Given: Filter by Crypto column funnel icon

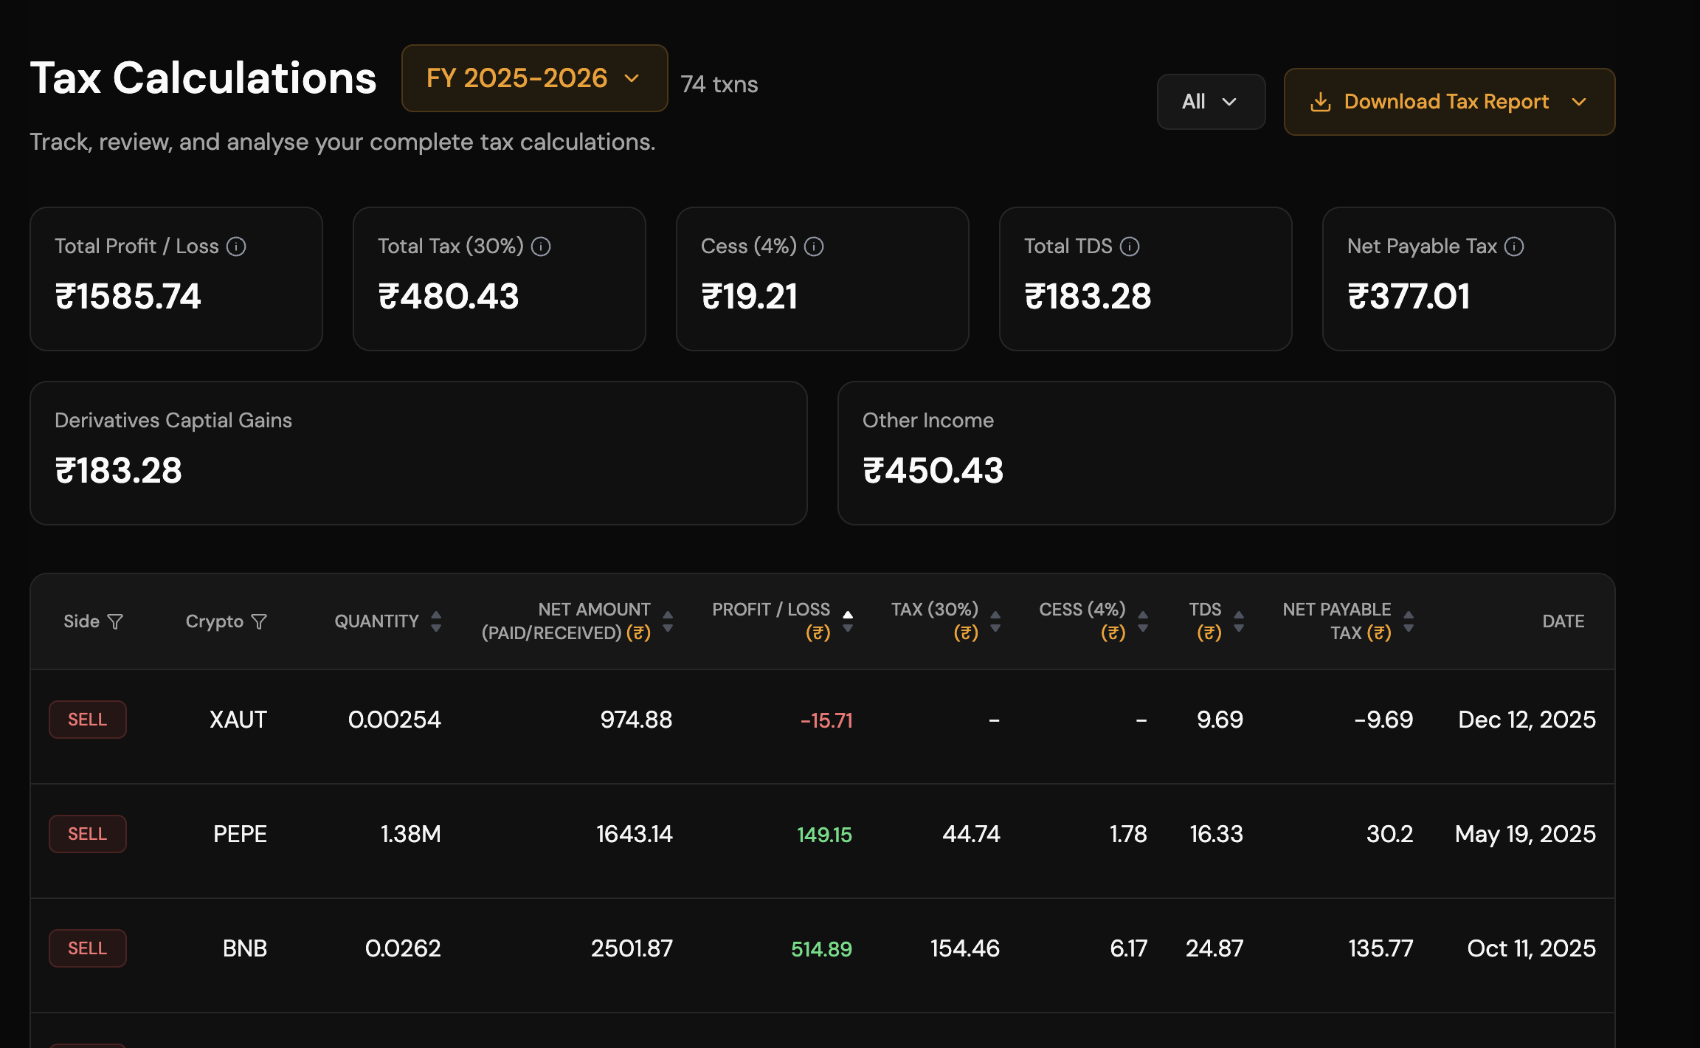Looking at the screenshot, I should tap(259, 622).
